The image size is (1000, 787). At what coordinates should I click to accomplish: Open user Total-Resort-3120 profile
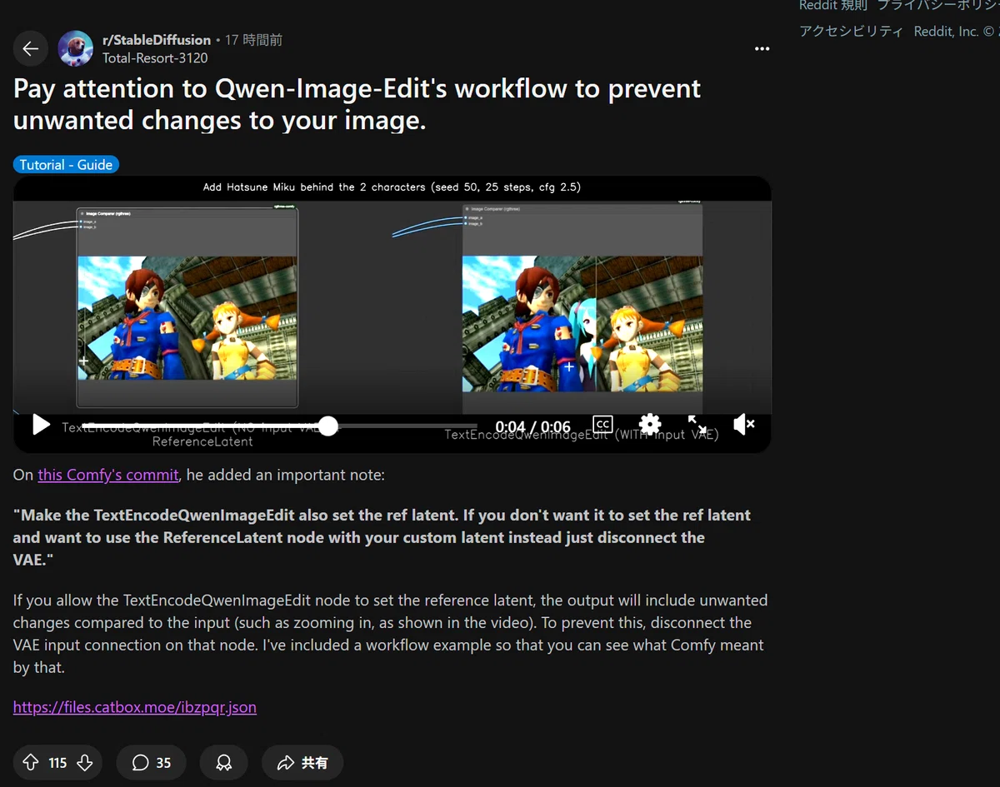[155, 58]
